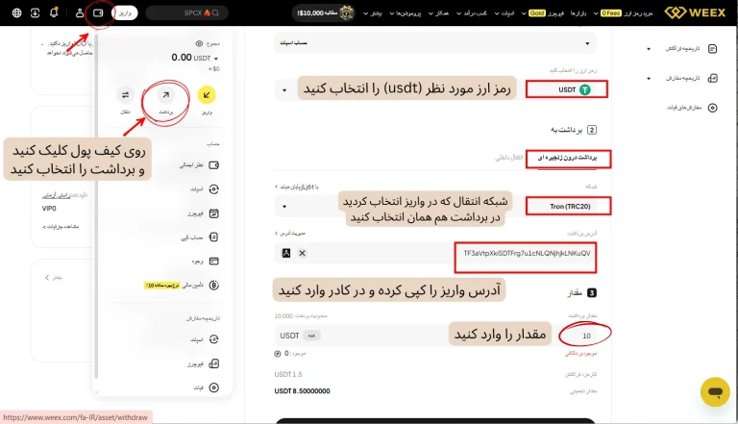This screenshot has height=424, width=738.
Task: Click the transfer arrows icon
Action: click(125, 95)
